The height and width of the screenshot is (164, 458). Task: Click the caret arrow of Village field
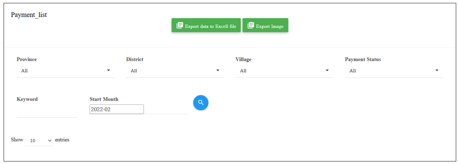click(x=327, y=70)
